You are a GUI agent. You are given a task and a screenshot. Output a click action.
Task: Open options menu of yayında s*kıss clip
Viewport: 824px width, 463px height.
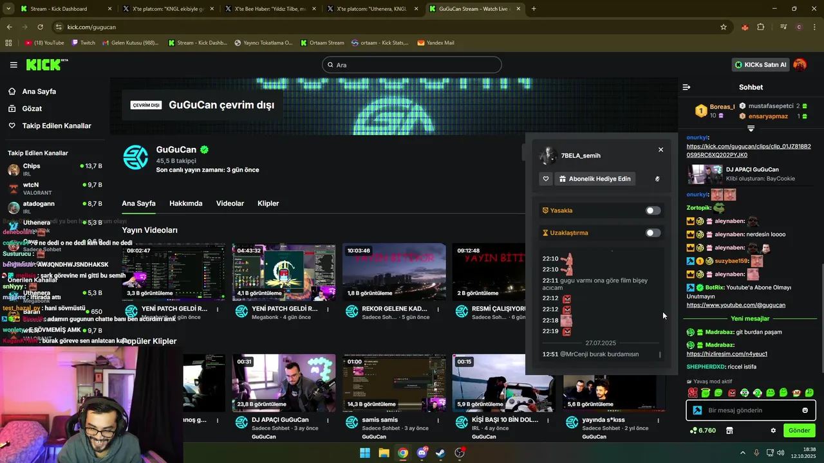(x=658, y=421)
